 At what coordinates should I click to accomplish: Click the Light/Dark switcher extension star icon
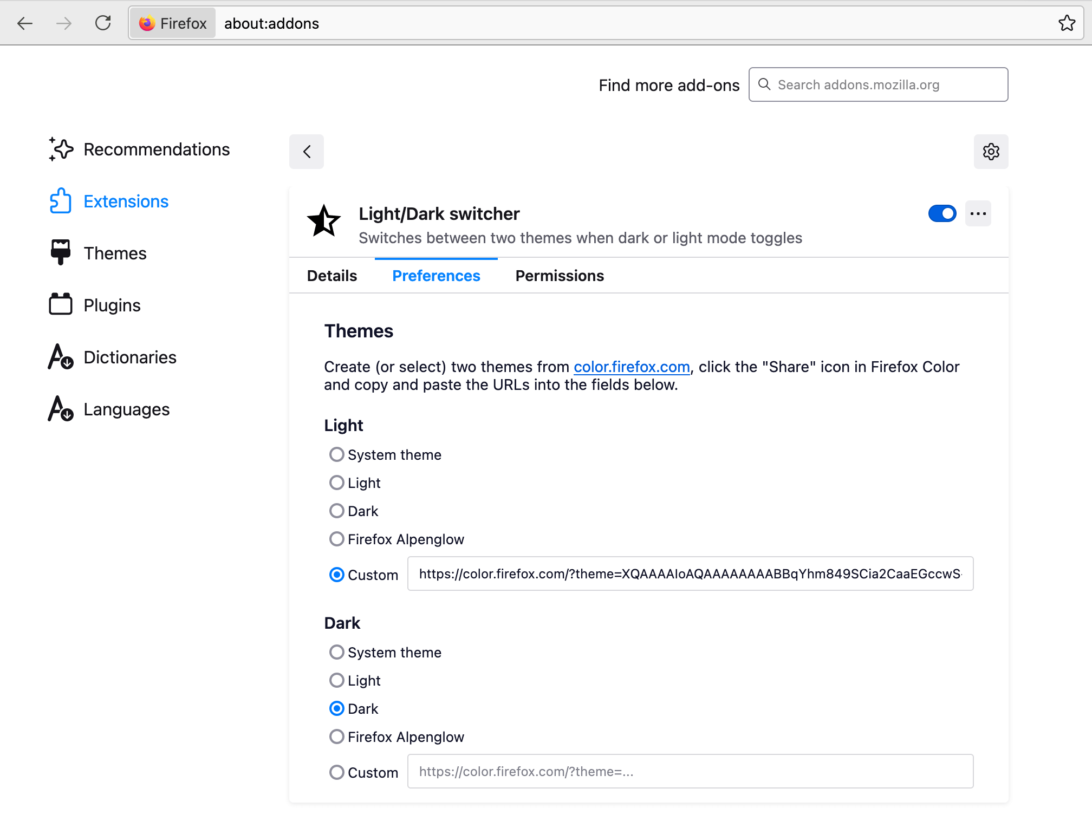tap(323, 221)
